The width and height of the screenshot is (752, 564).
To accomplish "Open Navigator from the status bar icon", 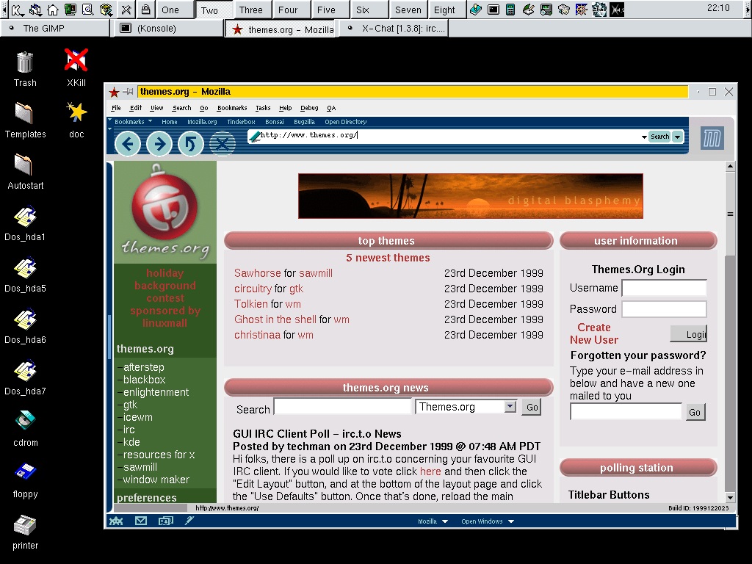I will 116,521.
